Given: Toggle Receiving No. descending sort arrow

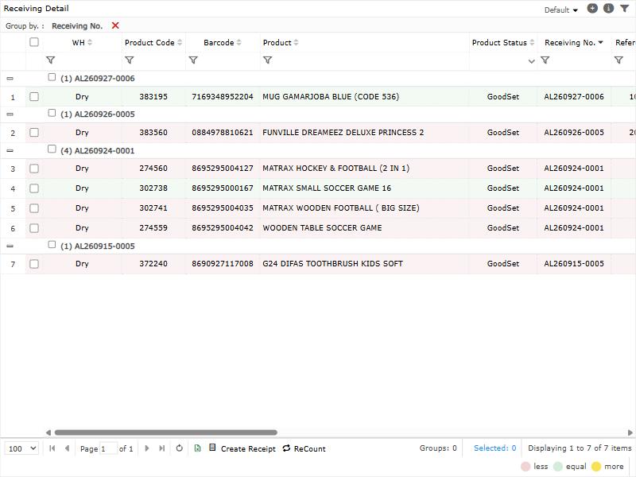Looking at the screenshot, I should [x=601, y=42].
